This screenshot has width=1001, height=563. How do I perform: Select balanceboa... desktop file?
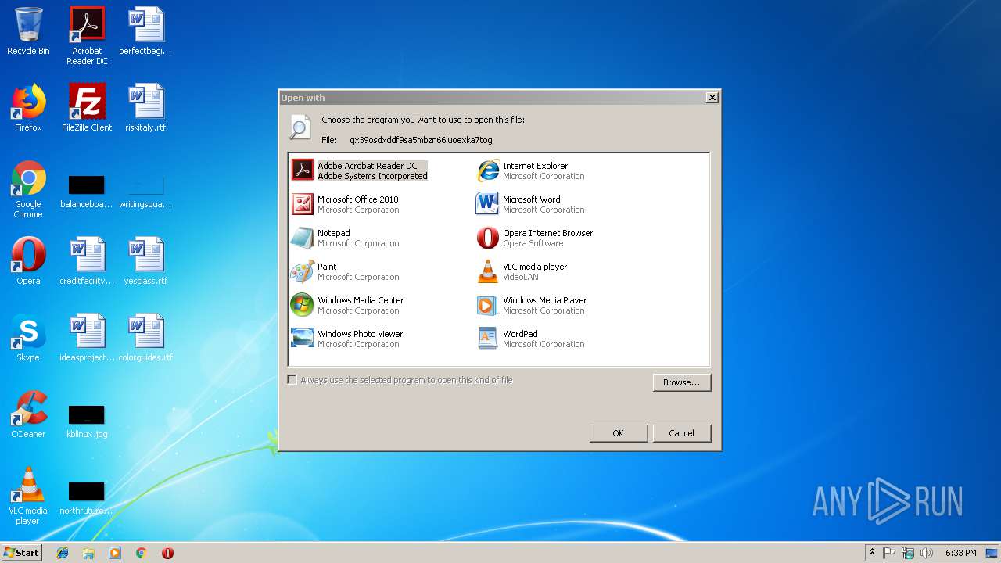tap(87, 192)
